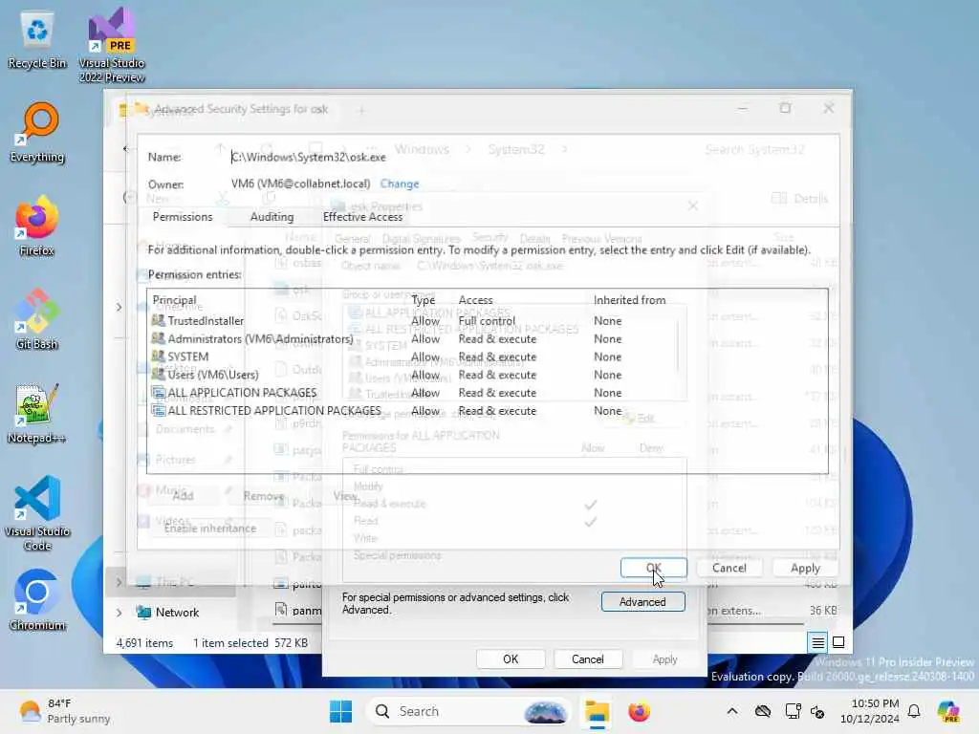Click Cancel in Advanced Security Settings
This screenshot has width=979, height=734.
coord(729,568)
